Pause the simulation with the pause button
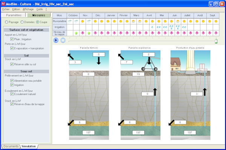The image size is (226, 150). (x=63, y=40)
